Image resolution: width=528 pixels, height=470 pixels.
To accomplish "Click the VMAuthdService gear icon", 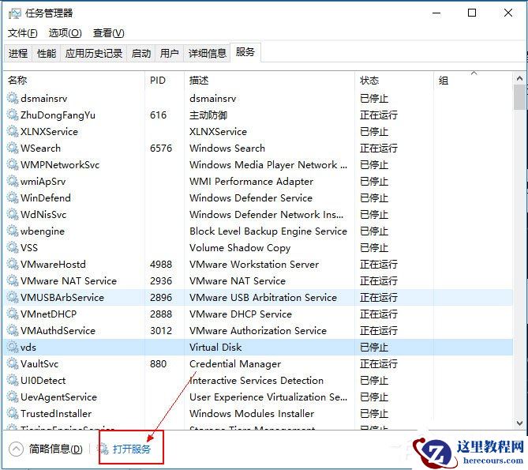I will (13, 330).
